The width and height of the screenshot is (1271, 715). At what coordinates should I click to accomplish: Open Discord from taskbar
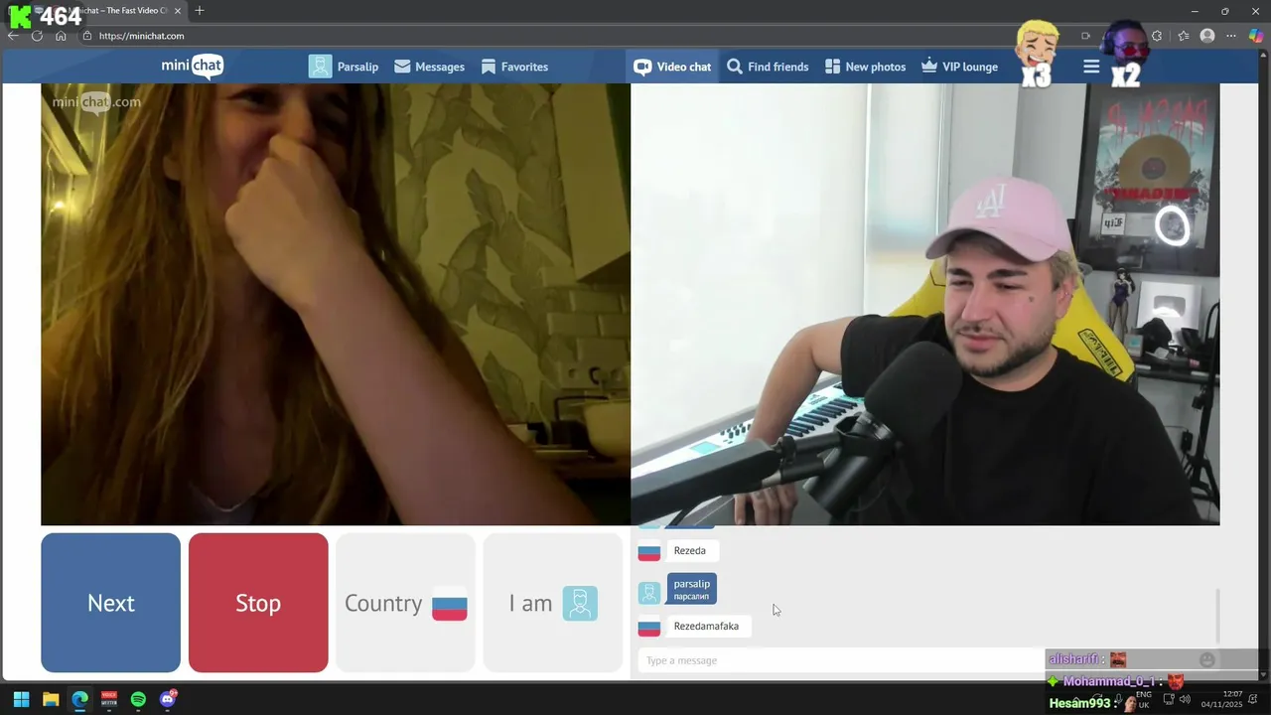coord(168,699)
